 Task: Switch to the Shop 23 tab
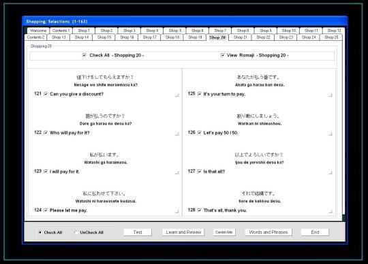tap(286, 37)
